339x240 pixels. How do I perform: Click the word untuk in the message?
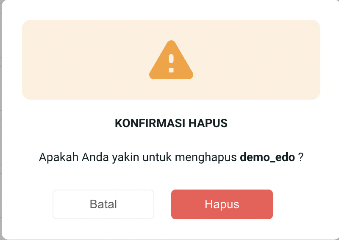pyautogui.click(x=157, y=157)
